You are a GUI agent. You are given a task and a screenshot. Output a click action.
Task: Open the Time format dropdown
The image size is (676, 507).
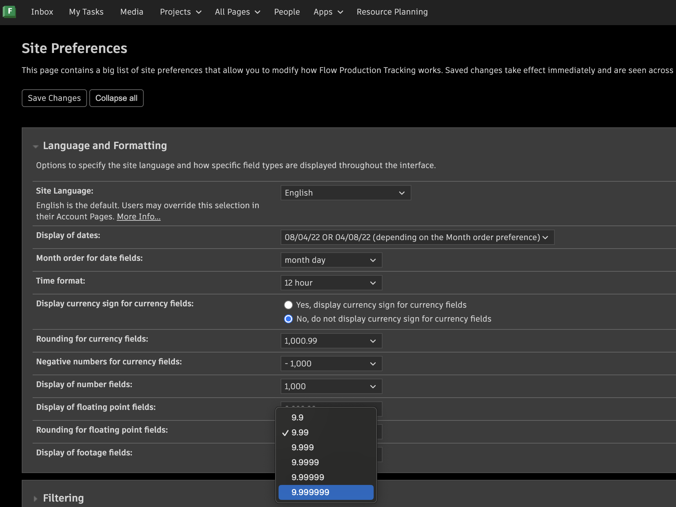[331, 283]
